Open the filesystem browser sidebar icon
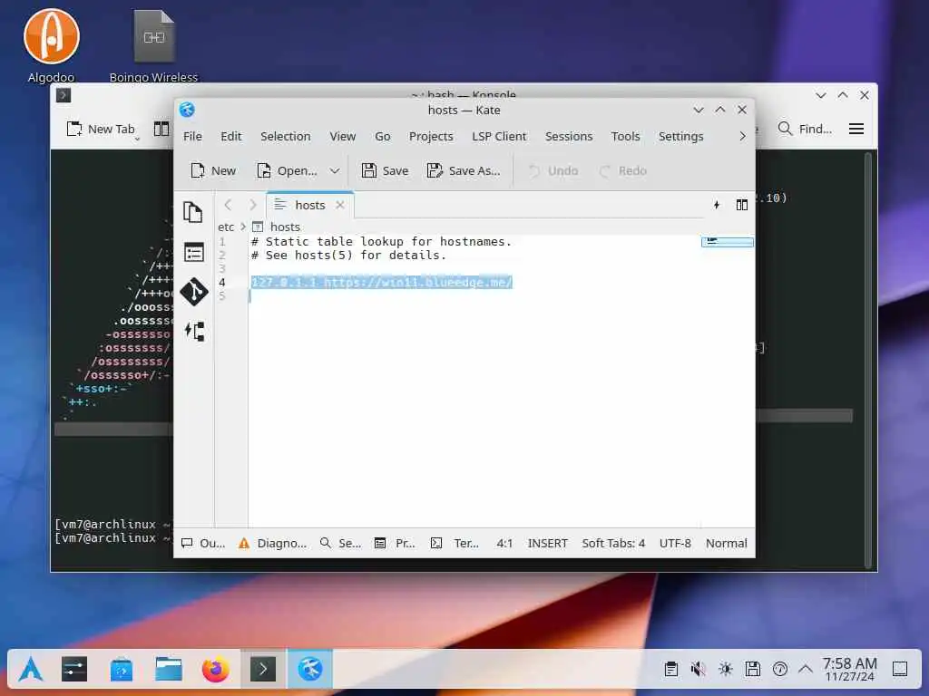 pyautogui.click(x=194, y=252)
